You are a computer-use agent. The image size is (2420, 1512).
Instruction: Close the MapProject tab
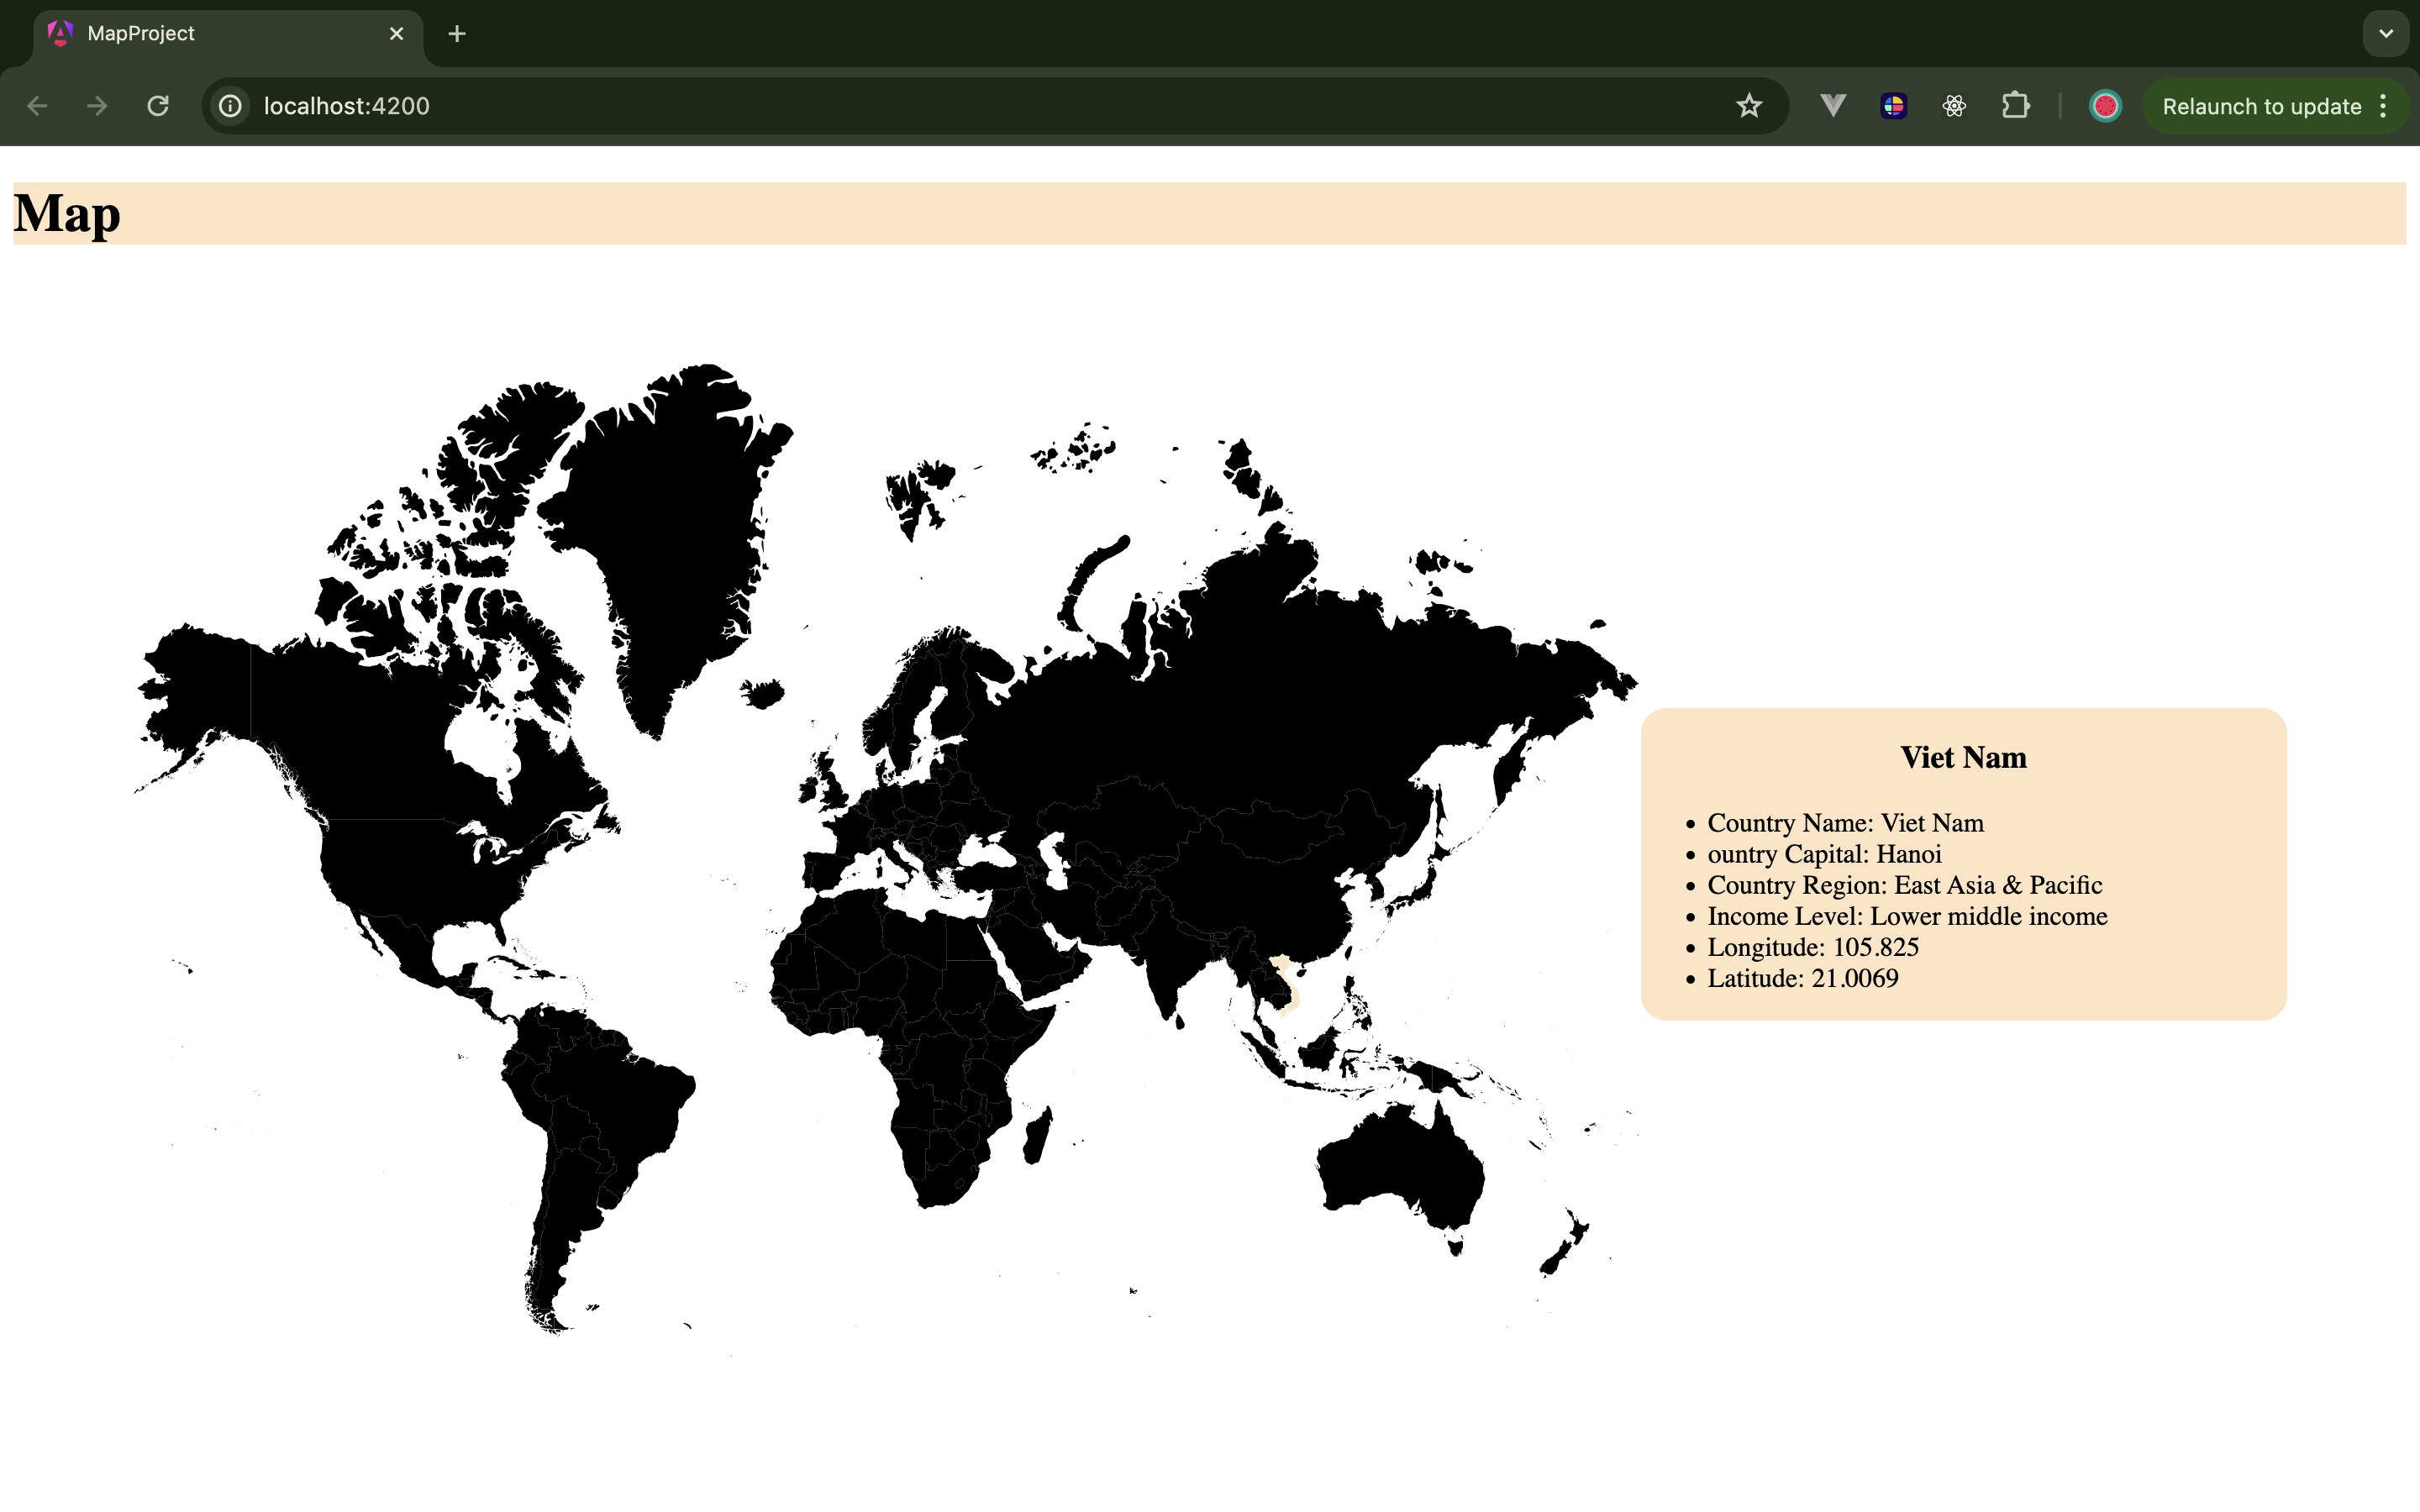pyautogui.click(x=396, y=33)
